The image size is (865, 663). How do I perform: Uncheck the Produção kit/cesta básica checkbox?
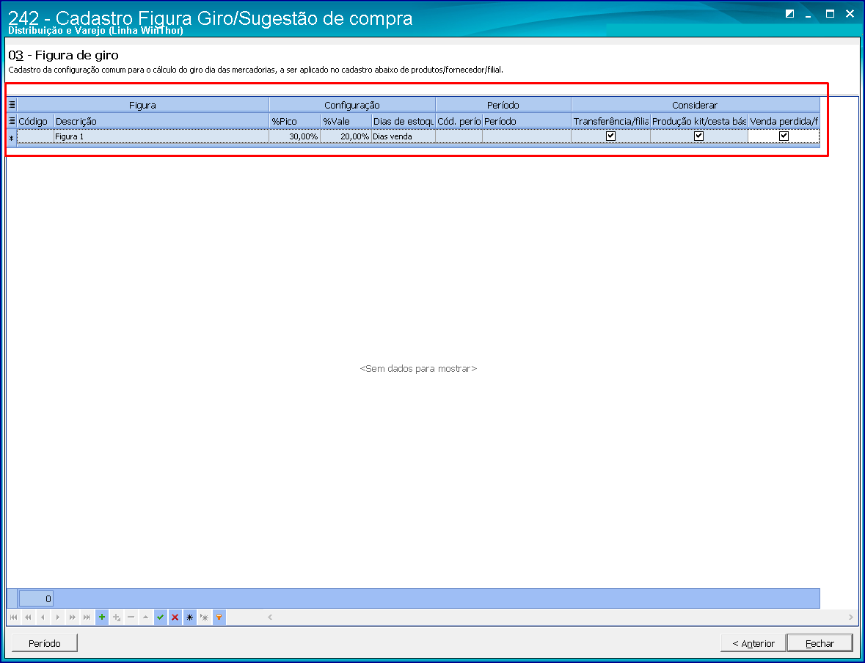pos(699,136)
